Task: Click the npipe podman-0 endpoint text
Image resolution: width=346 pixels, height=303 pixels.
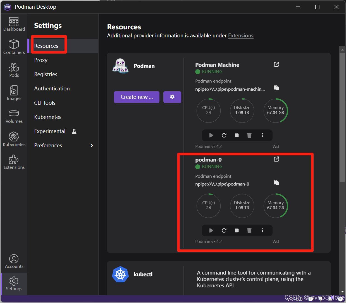Action: (x=222, y=184)
